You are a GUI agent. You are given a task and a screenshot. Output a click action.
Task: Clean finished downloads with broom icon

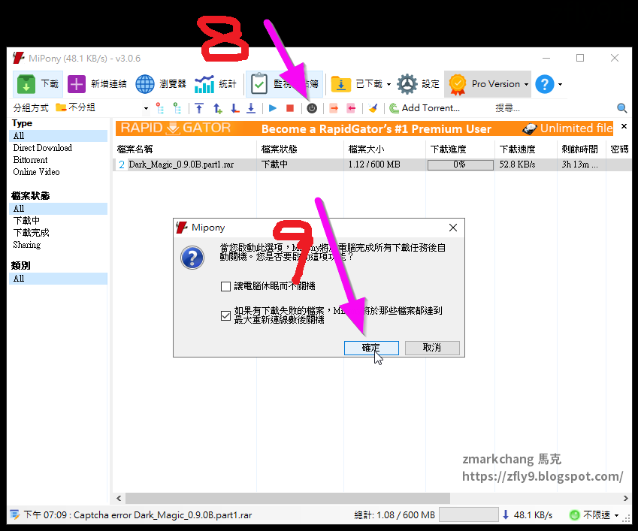pos(373,108)
